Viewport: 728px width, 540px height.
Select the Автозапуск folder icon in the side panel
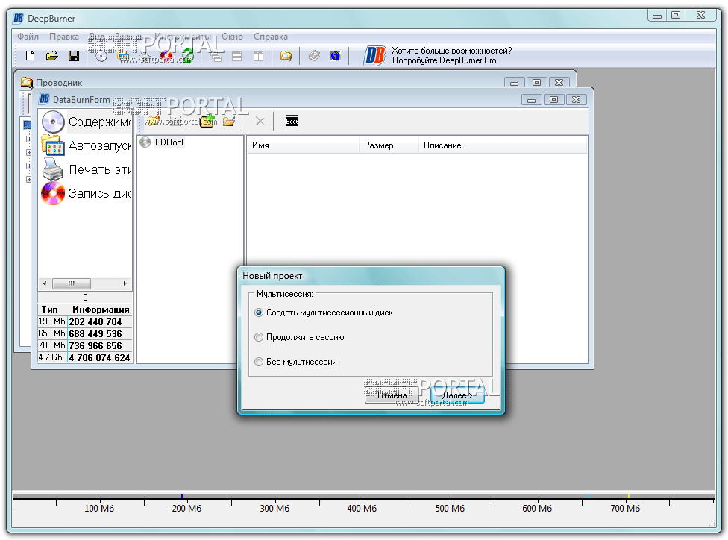[53, 145]
